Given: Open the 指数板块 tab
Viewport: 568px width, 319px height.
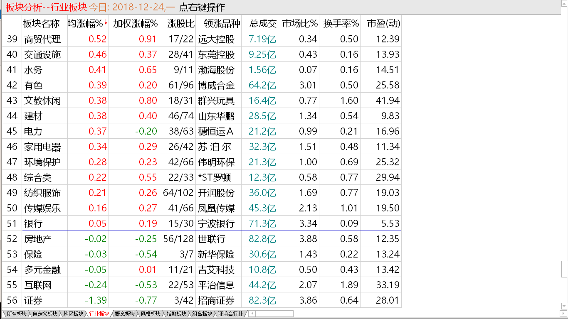Looking at the screenshot, I should coord(176,314).
